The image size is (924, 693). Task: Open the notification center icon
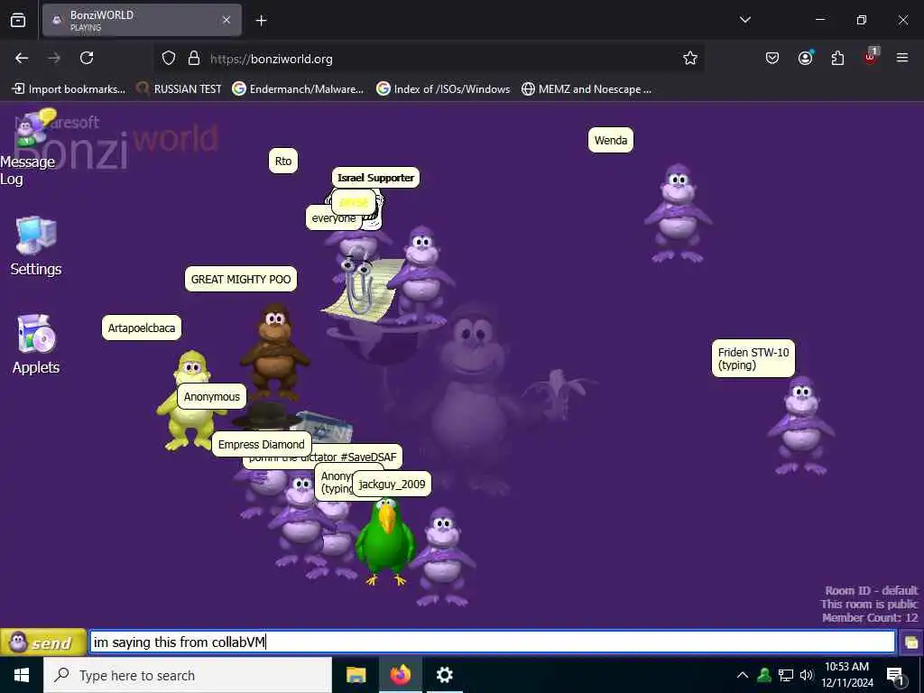point(896,677)
